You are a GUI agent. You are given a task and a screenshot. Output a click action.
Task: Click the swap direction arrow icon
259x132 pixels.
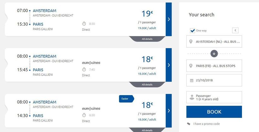pos(214,53)
